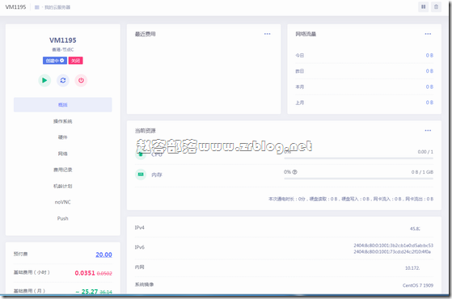Select 硬件 in sidebar menu
This screenshot has width=452, height=299.
click(x=63, y=137)
